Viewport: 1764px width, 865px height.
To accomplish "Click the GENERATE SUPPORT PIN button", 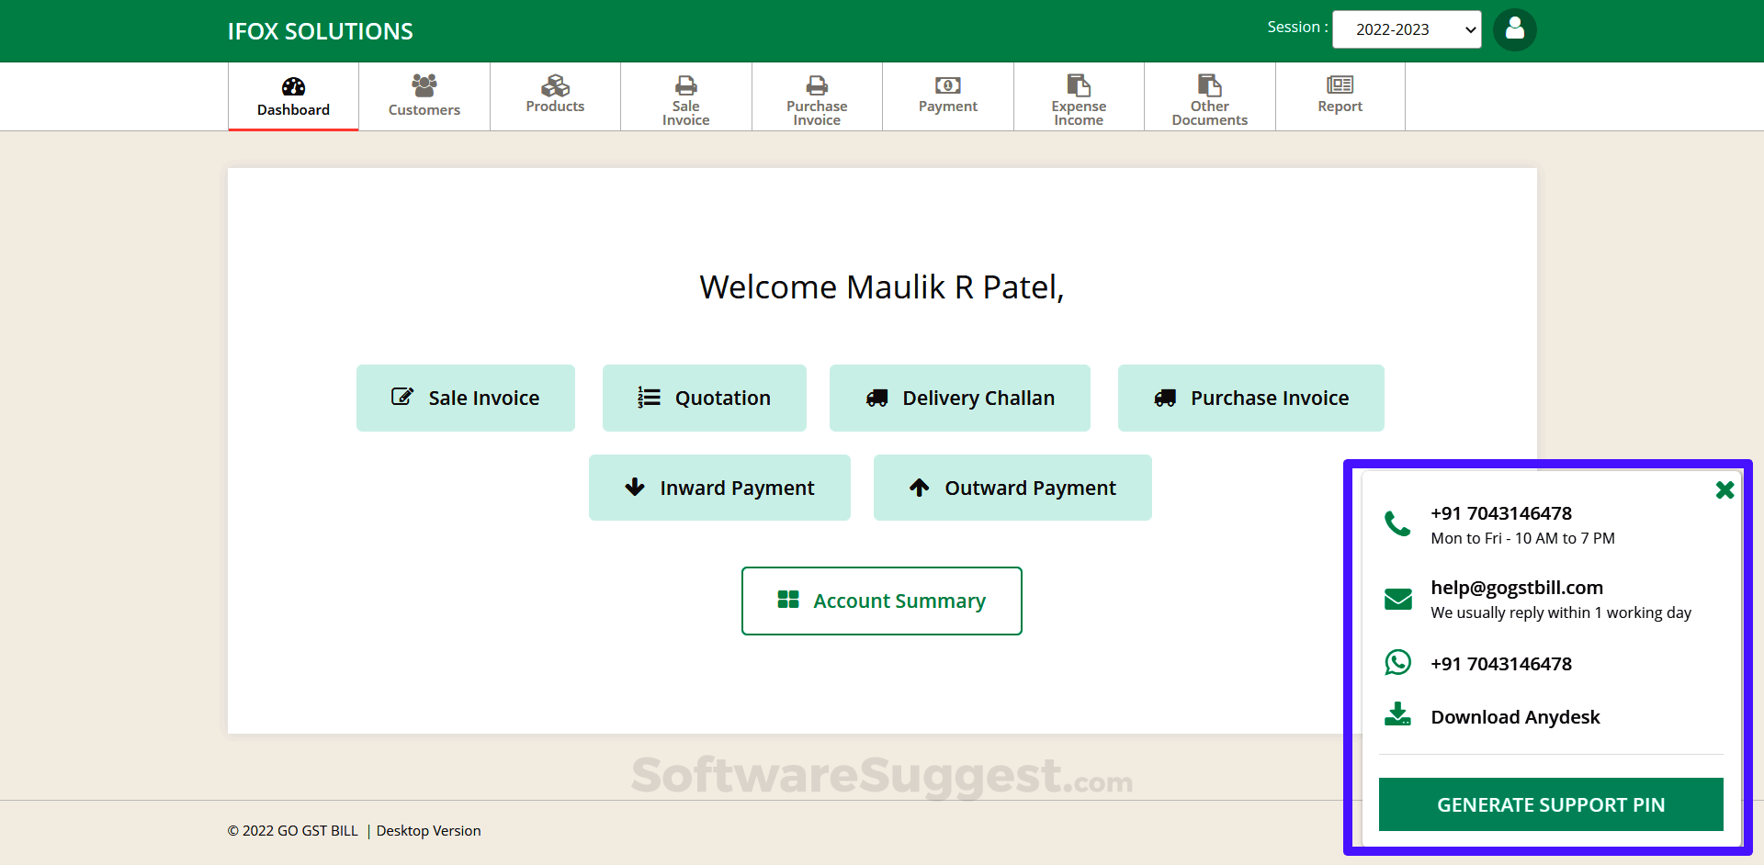I will 1550,803.
